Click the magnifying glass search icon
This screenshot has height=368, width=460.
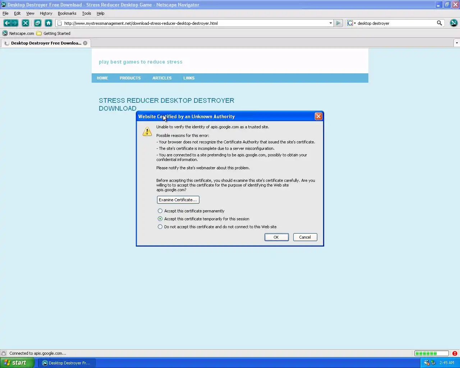coord(439,23)
